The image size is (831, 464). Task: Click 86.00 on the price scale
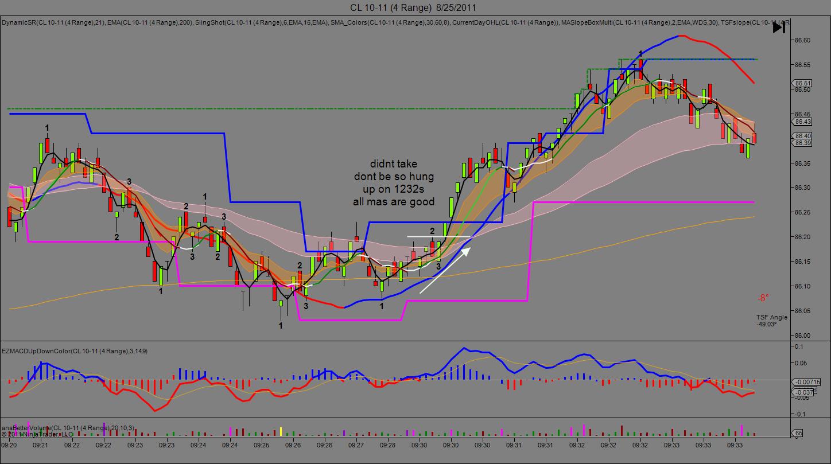tap(802, 336)
